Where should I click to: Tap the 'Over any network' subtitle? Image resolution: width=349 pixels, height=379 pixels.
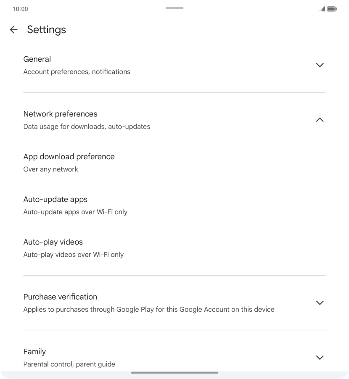point(50,169)
